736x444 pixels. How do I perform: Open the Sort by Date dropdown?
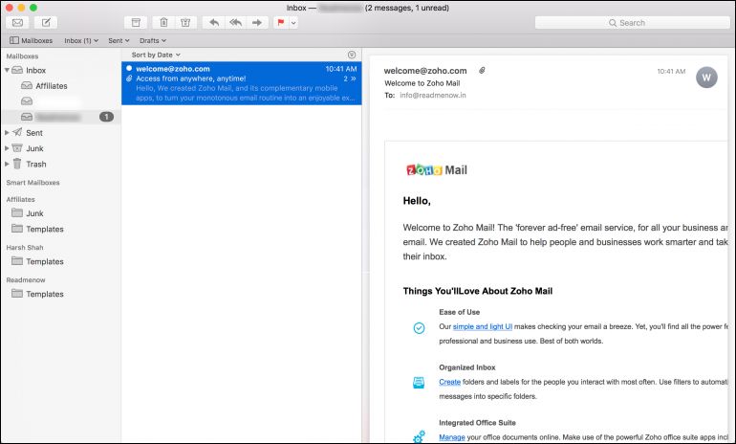tap(156, 55)
